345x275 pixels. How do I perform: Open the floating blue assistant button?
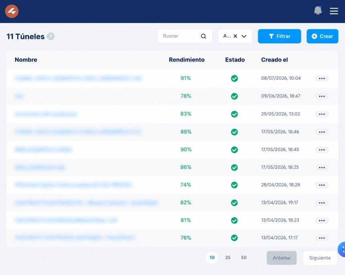(342, 249)
